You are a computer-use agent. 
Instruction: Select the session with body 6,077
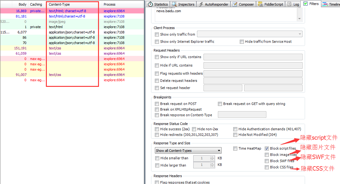coord(72,32)
